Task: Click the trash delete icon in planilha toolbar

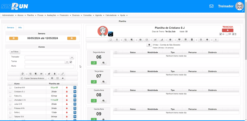Action: click(x=117, y=40)
